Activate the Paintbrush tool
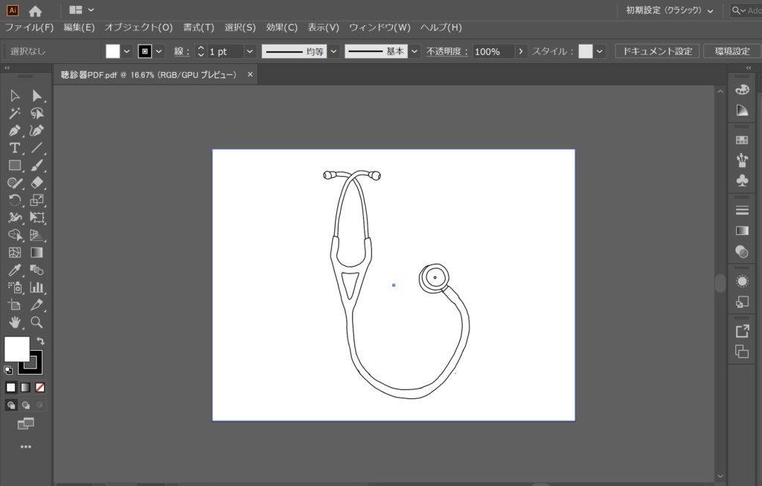This screenshot has height=486, width=762. 37,166
